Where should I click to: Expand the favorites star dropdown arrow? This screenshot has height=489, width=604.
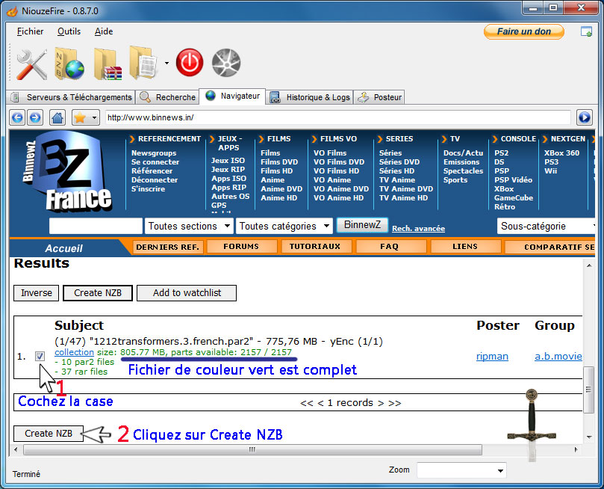tap(94, 117)
